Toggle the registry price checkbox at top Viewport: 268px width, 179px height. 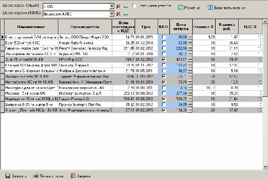(x=134, y=6)
